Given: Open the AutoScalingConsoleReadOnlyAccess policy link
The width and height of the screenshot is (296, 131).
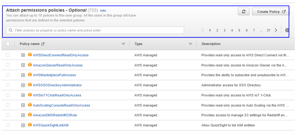Looking at the screenshot, I should point(61,105).
